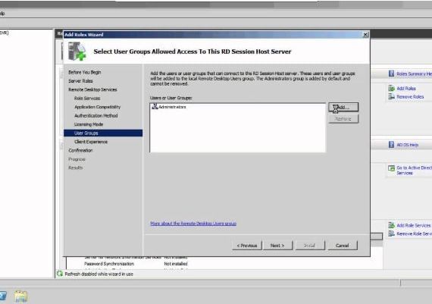Open the file explorer folder icon on taskbar
The image size is (432, 304).
[x=21, y=297]
